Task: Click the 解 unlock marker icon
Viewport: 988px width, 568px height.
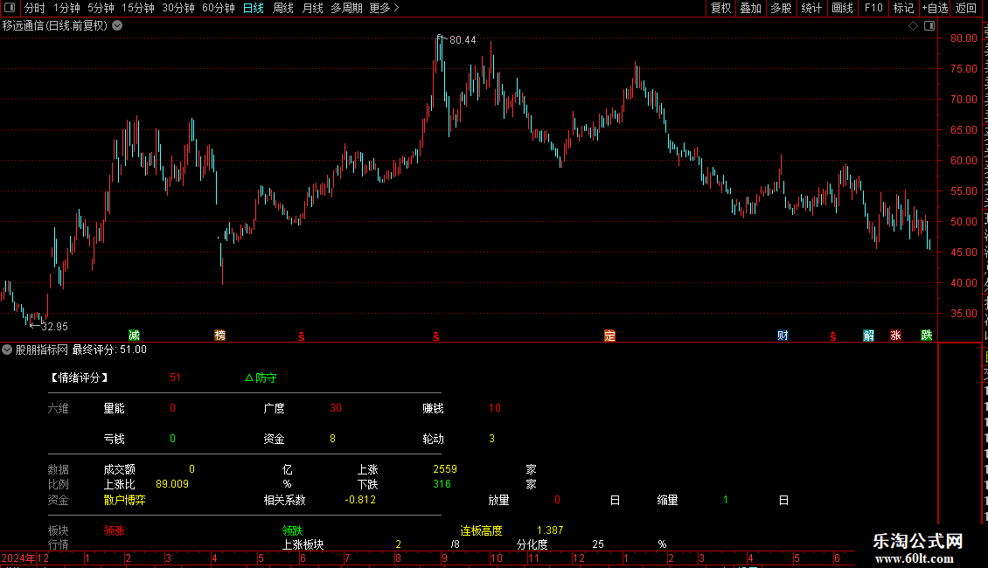Action: (x=868, y=335)
